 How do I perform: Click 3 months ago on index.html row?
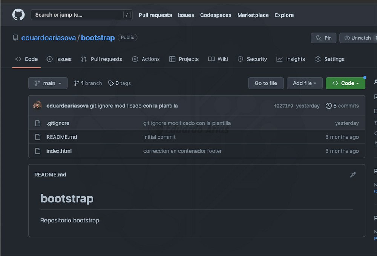(342, 151)
